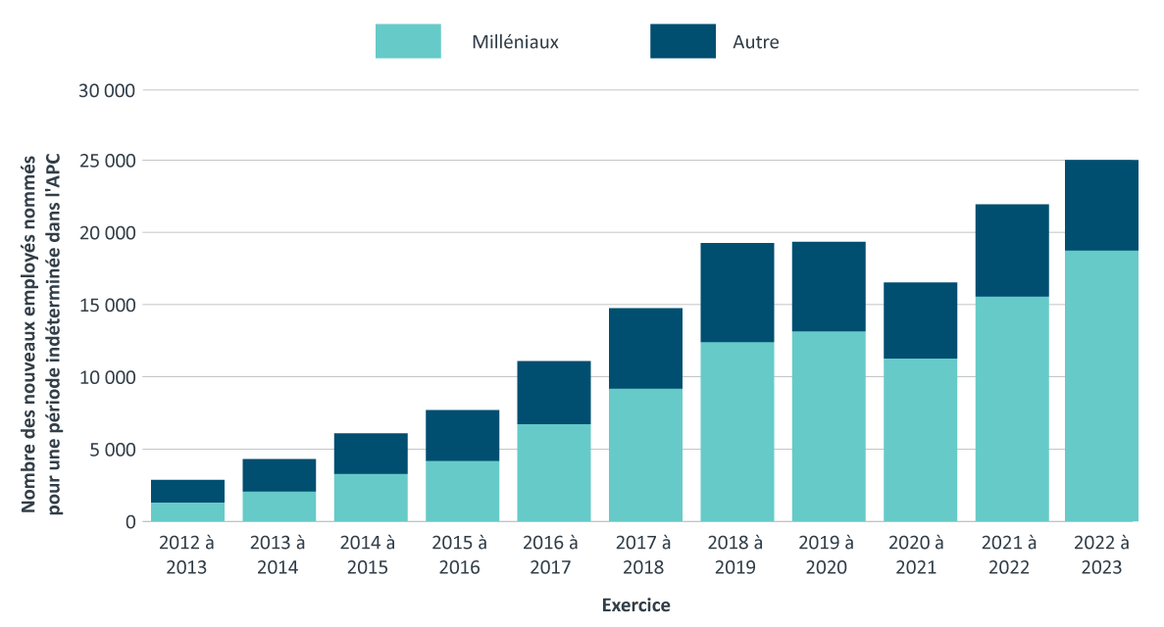The width and height of the screenshot is (1164, 627).
Task: Click the 2014 à 2015 x-axis label
Action: [x=371, y=555]
